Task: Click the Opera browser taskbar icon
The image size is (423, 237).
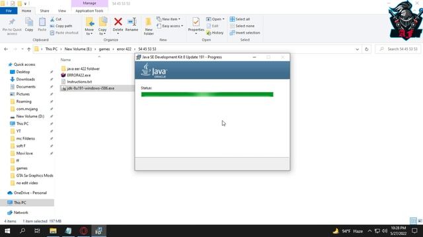Action: 84,231
